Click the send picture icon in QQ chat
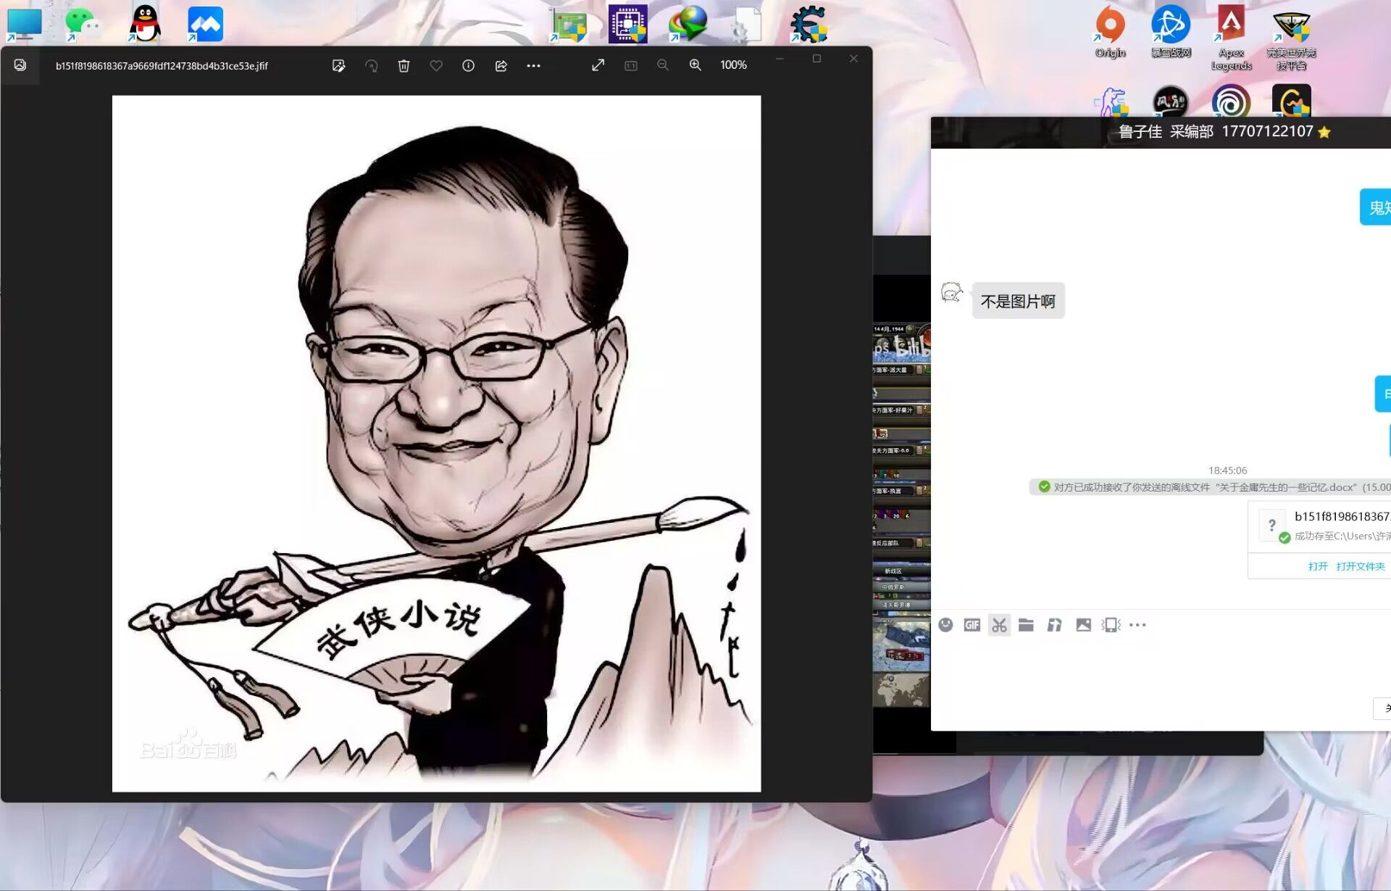 pos(1083,625)
